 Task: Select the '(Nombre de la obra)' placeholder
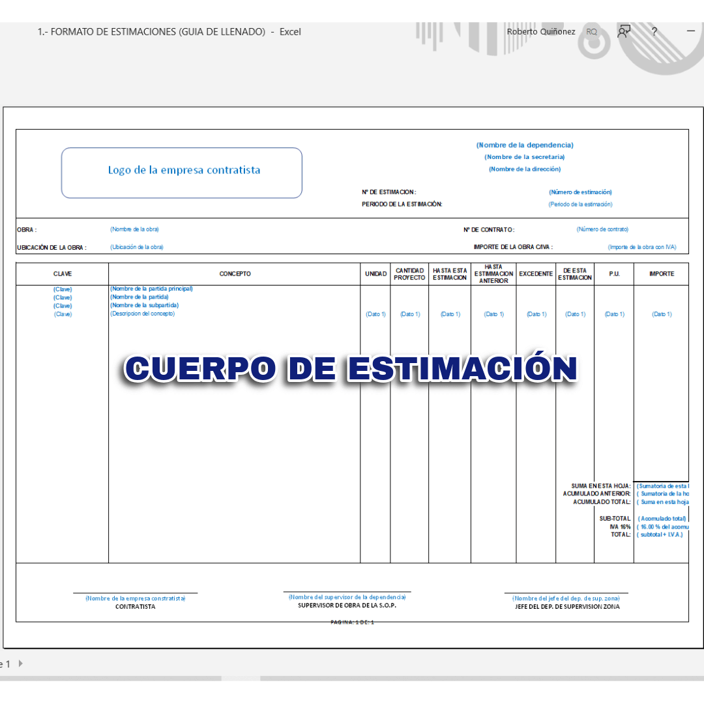(x=134, y=229)
